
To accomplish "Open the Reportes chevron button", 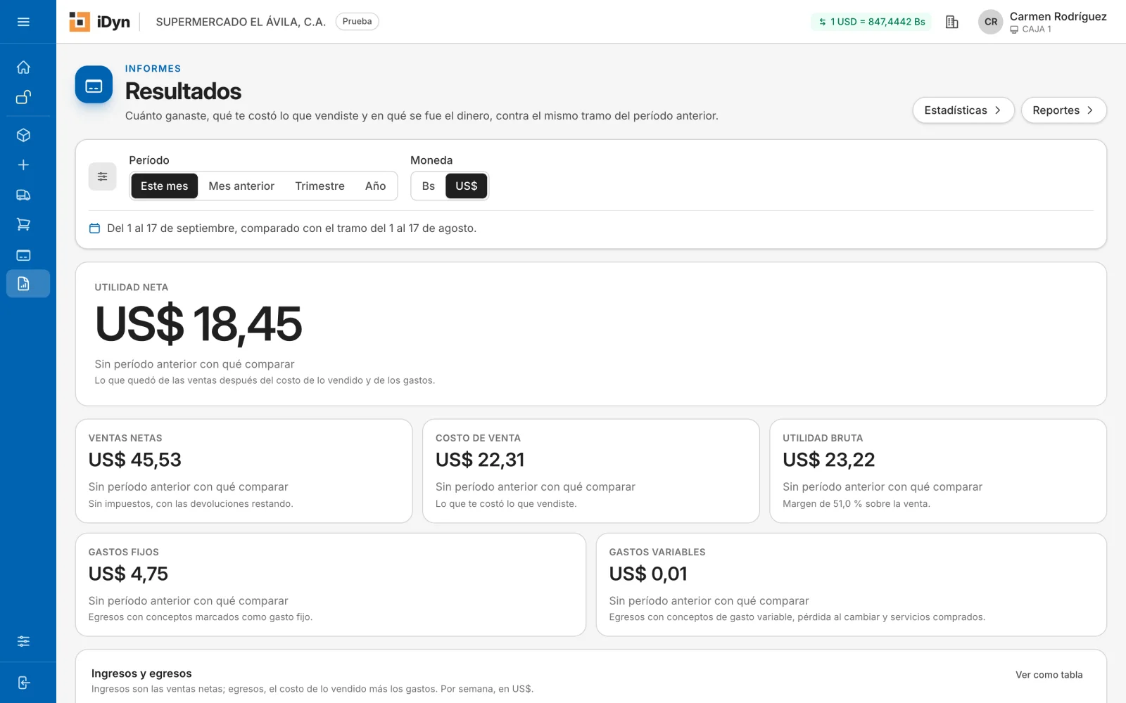I will pos(1063,110).
